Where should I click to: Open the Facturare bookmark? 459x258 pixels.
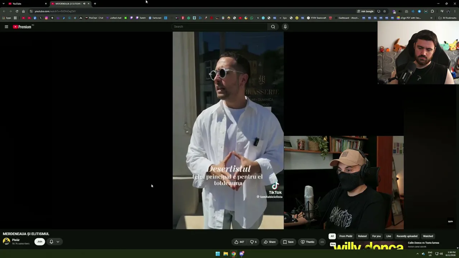point(155,18)
